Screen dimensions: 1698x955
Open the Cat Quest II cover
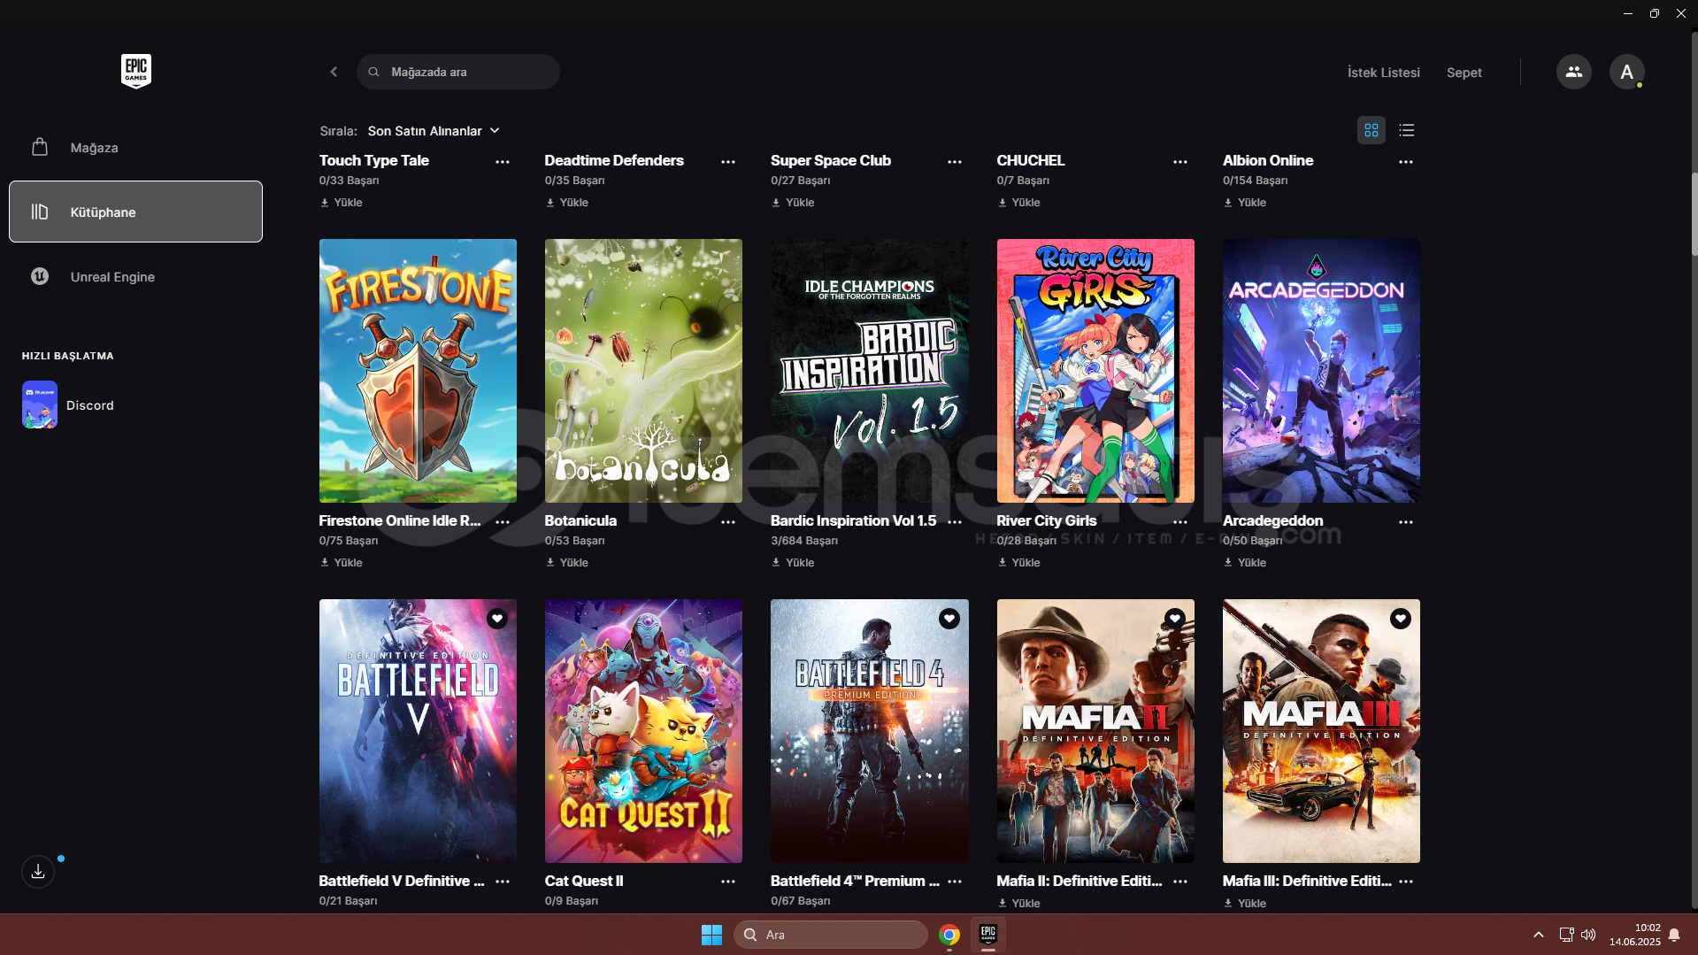click(x=643, y=731)
